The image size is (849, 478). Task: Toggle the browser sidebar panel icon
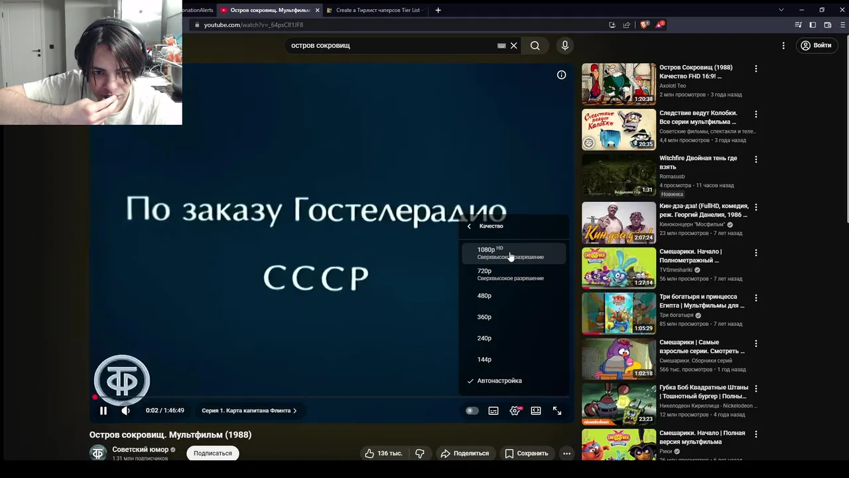click(813, 25)
